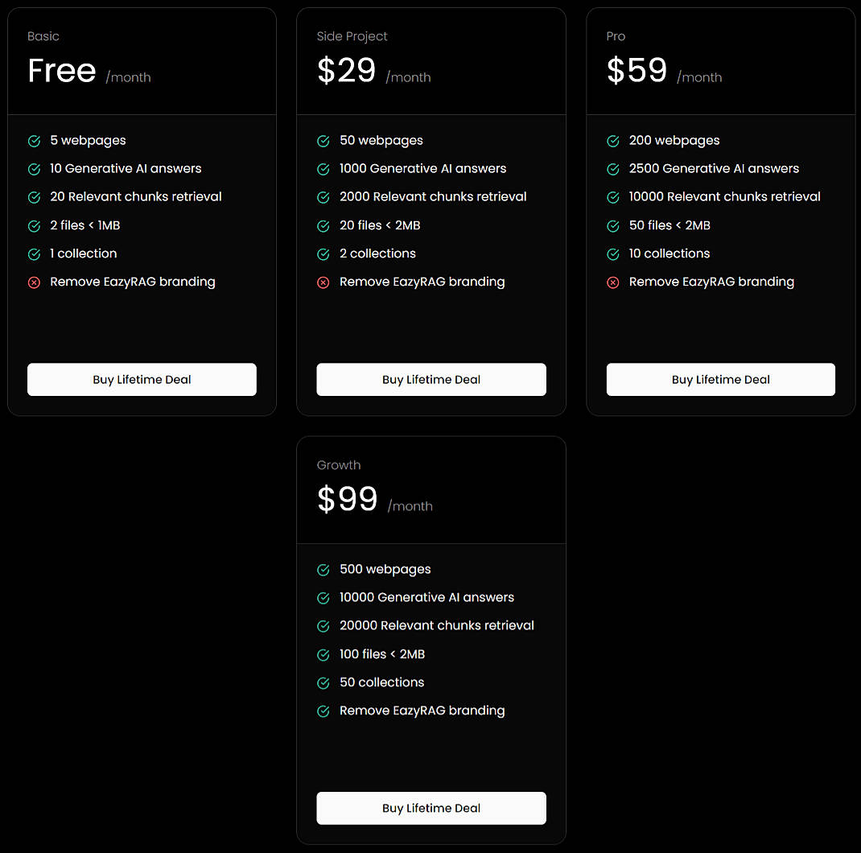Click the green check icon beside 5 webpages
Viewport: 861px width, 853px height.
(34, 140)
